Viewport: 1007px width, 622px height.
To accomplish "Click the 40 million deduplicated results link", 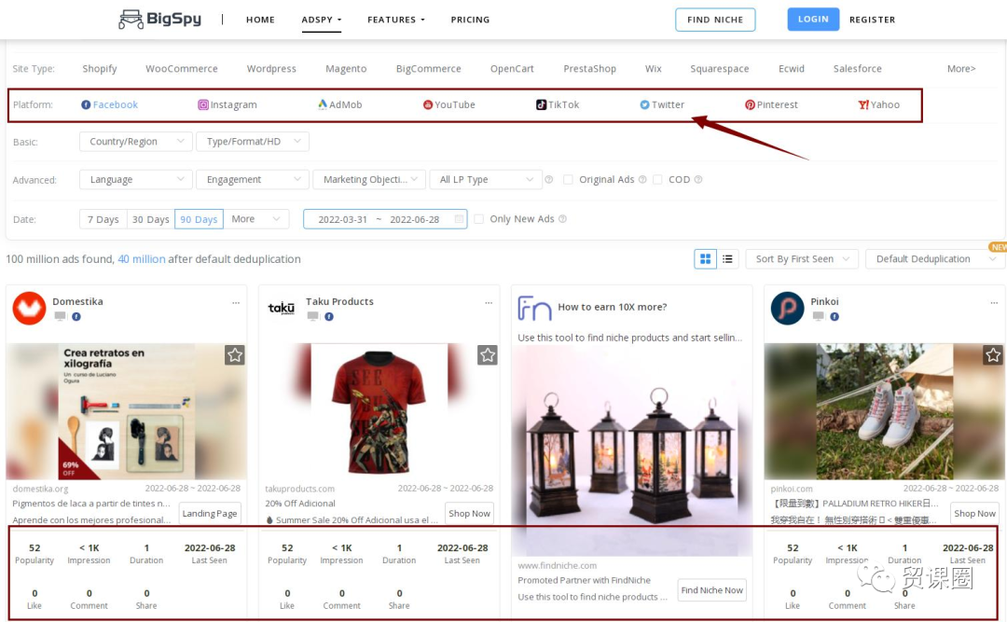I will tap(142, 259).
